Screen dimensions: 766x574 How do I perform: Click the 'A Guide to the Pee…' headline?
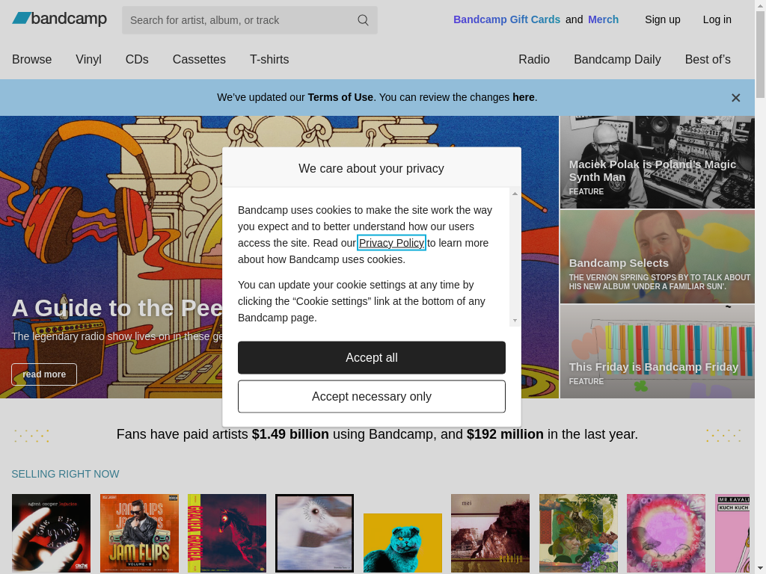coord(117,309)
